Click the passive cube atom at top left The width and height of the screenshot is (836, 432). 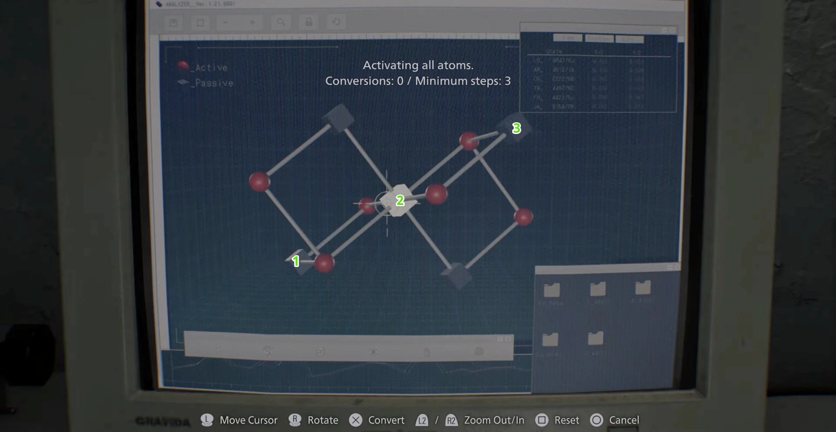339,118
